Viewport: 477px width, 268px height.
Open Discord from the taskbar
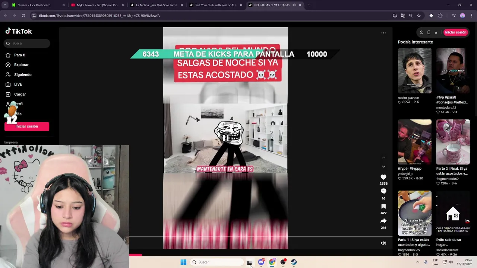pyautogui.click(x=261, y=262)
